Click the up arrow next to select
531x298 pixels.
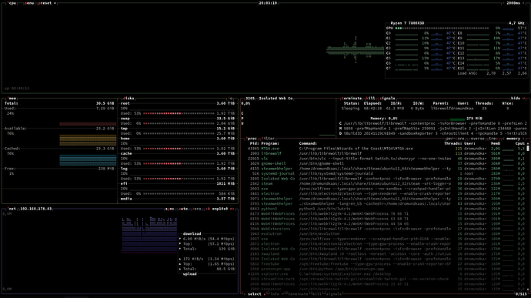(x=245, y=294)
